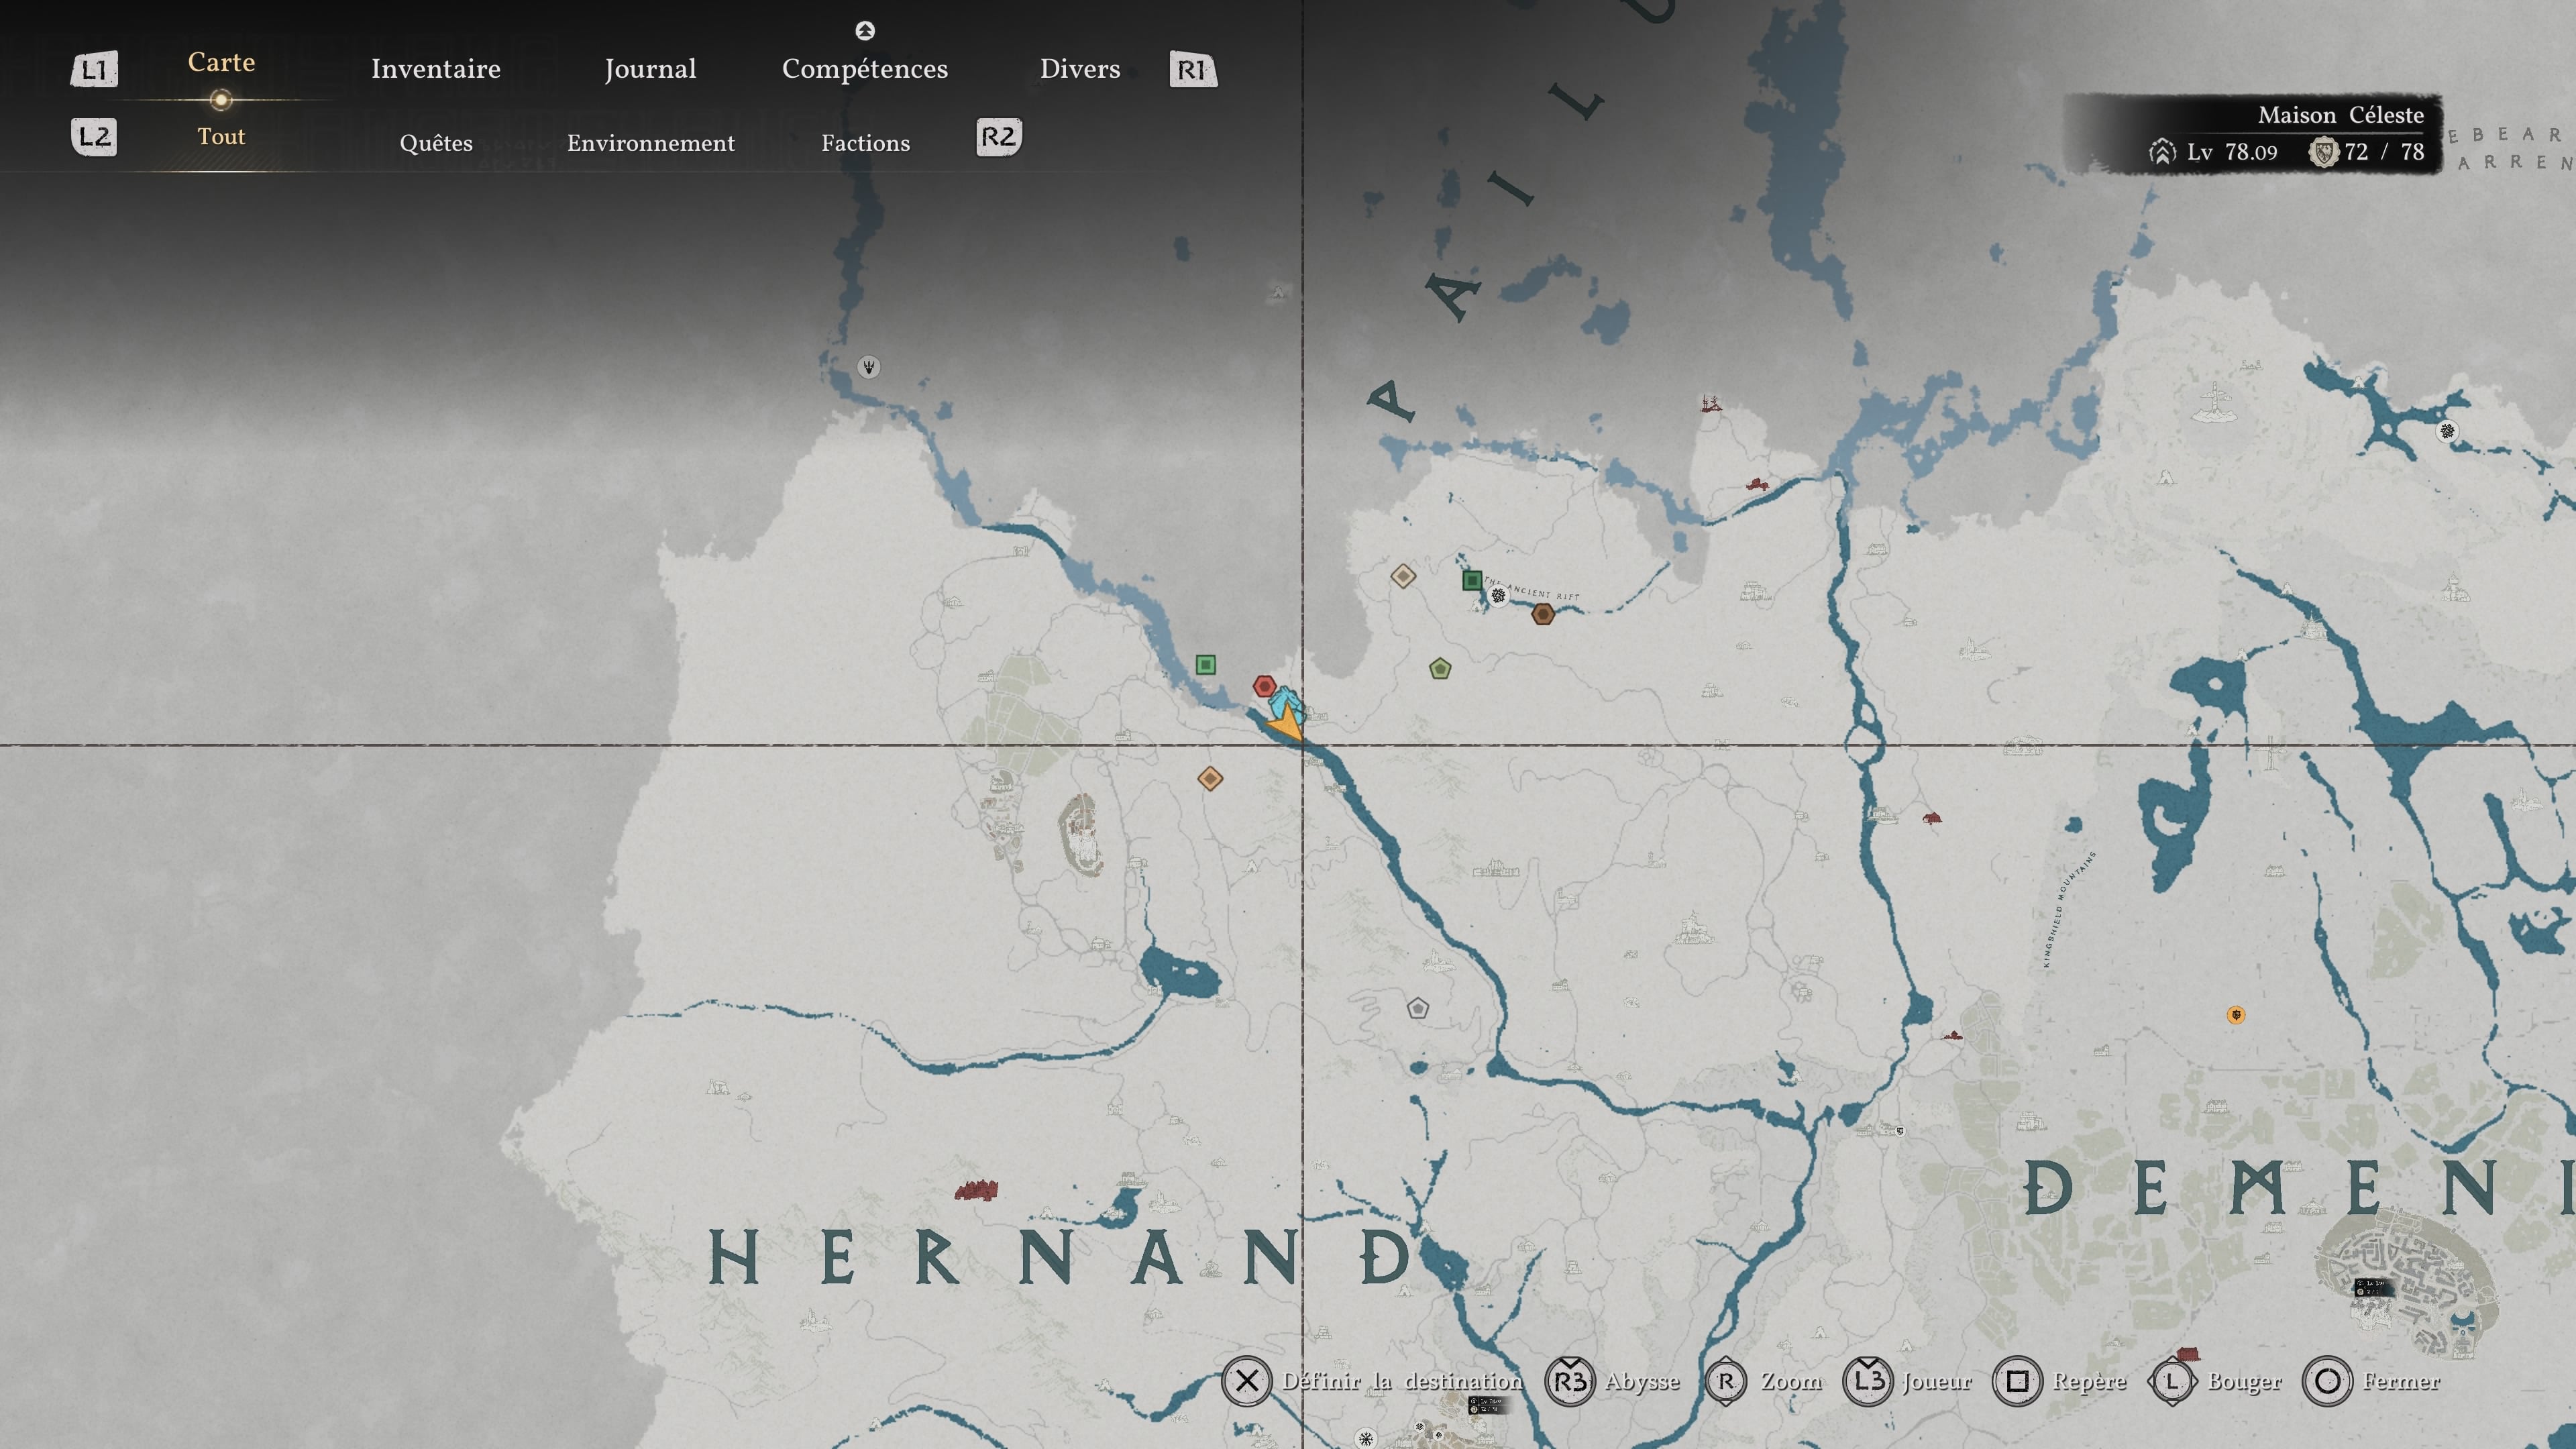2576x1449 pixels.
Task: Click the notification icon above Compétences
Action: pyautogui.click(x=865, y=31)
